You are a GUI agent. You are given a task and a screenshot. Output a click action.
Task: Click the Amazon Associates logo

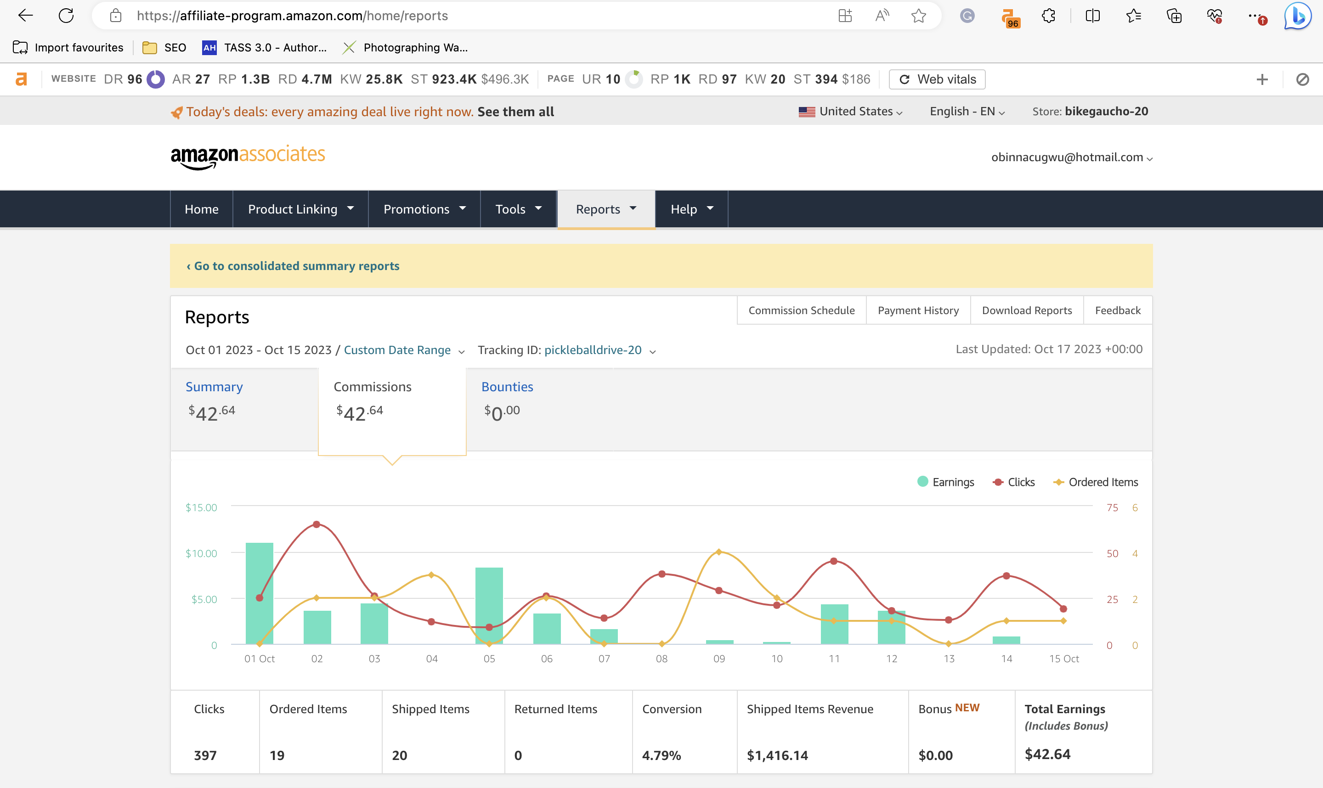[x=248, y=157]
